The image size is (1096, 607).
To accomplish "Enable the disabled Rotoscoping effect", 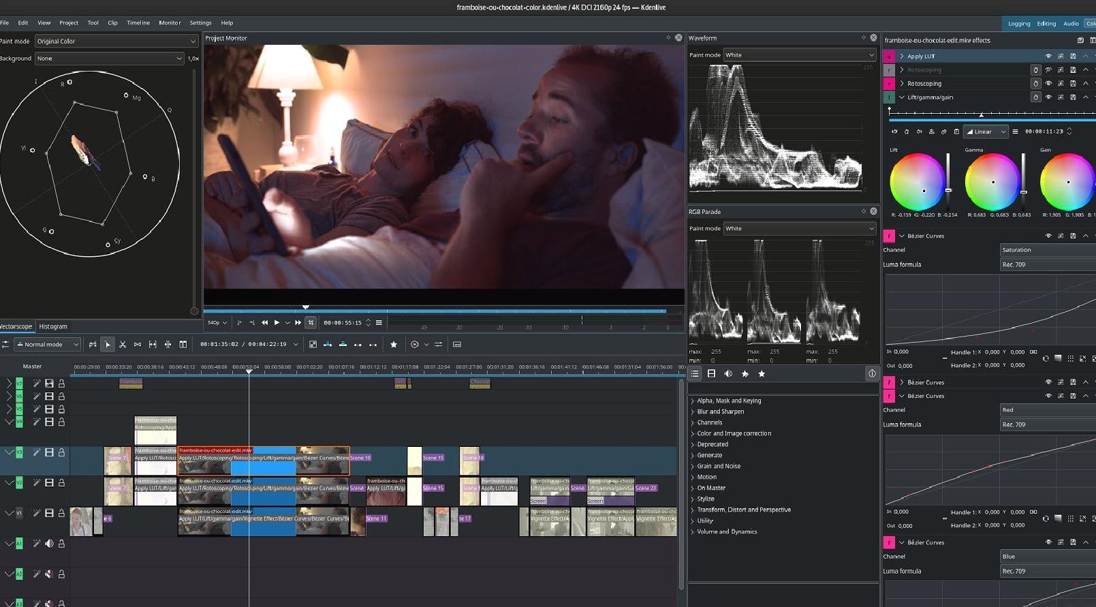I will click(x=1048, y=70).
